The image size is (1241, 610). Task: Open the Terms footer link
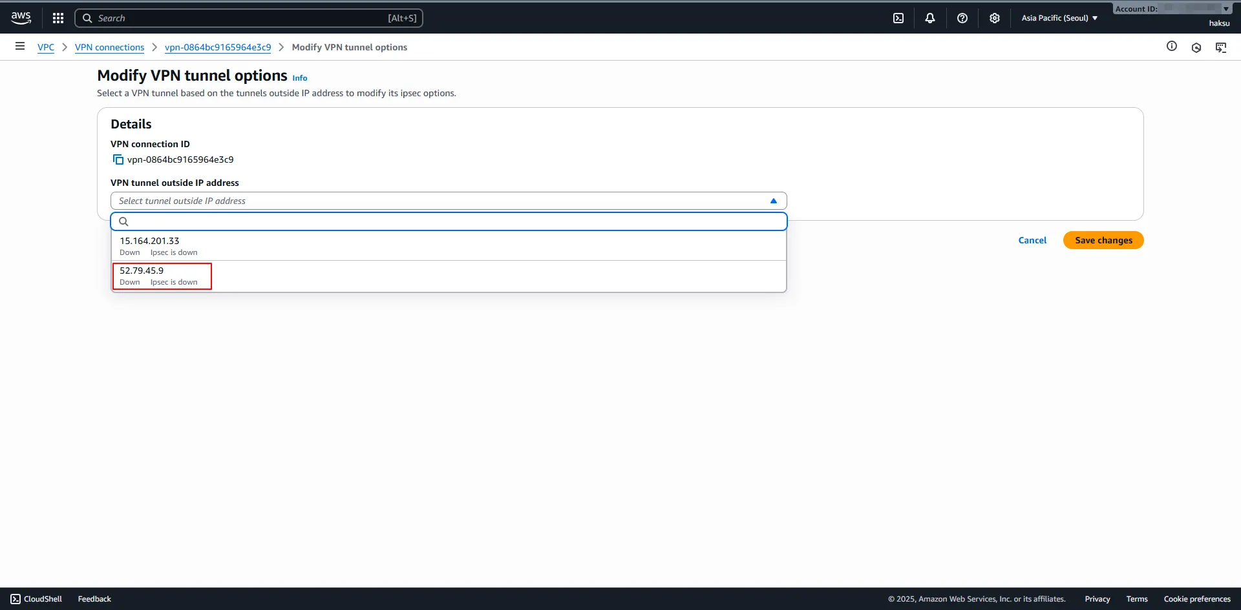click(1137, 599)
